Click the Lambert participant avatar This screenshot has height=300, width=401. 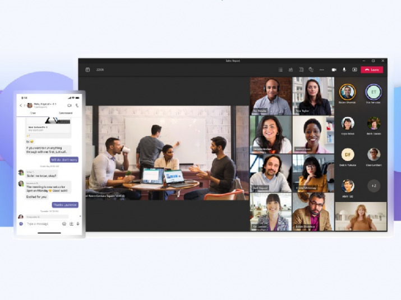pyautogui.click(x=374, y=154)
